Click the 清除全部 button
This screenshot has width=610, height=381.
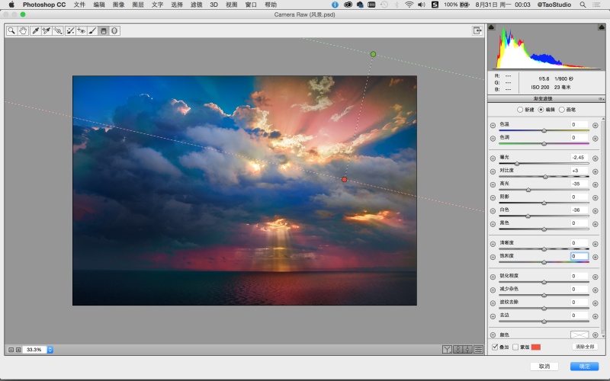(x=585, y=347)
